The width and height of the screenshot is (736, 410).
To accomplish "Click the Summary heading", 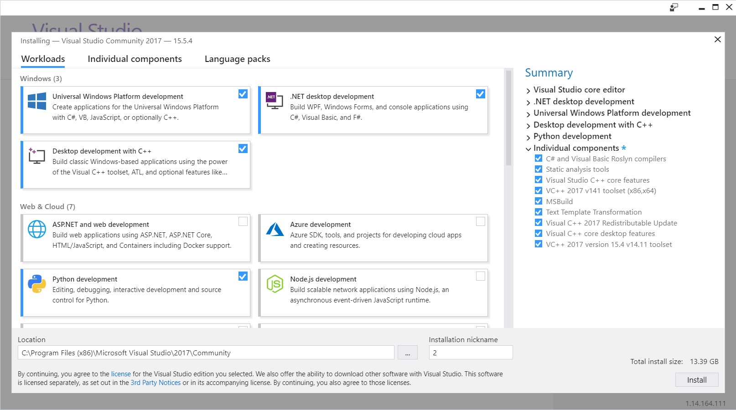I will pos(549,73).
